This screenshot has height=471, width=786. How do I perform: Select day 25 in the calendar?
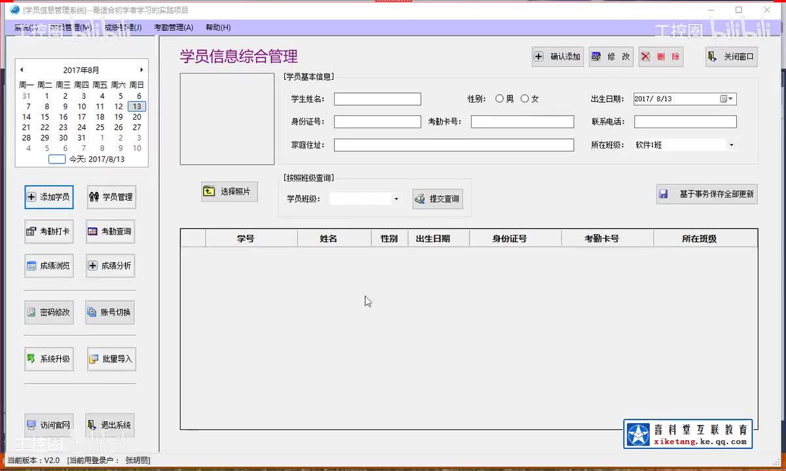pos(100,128)
